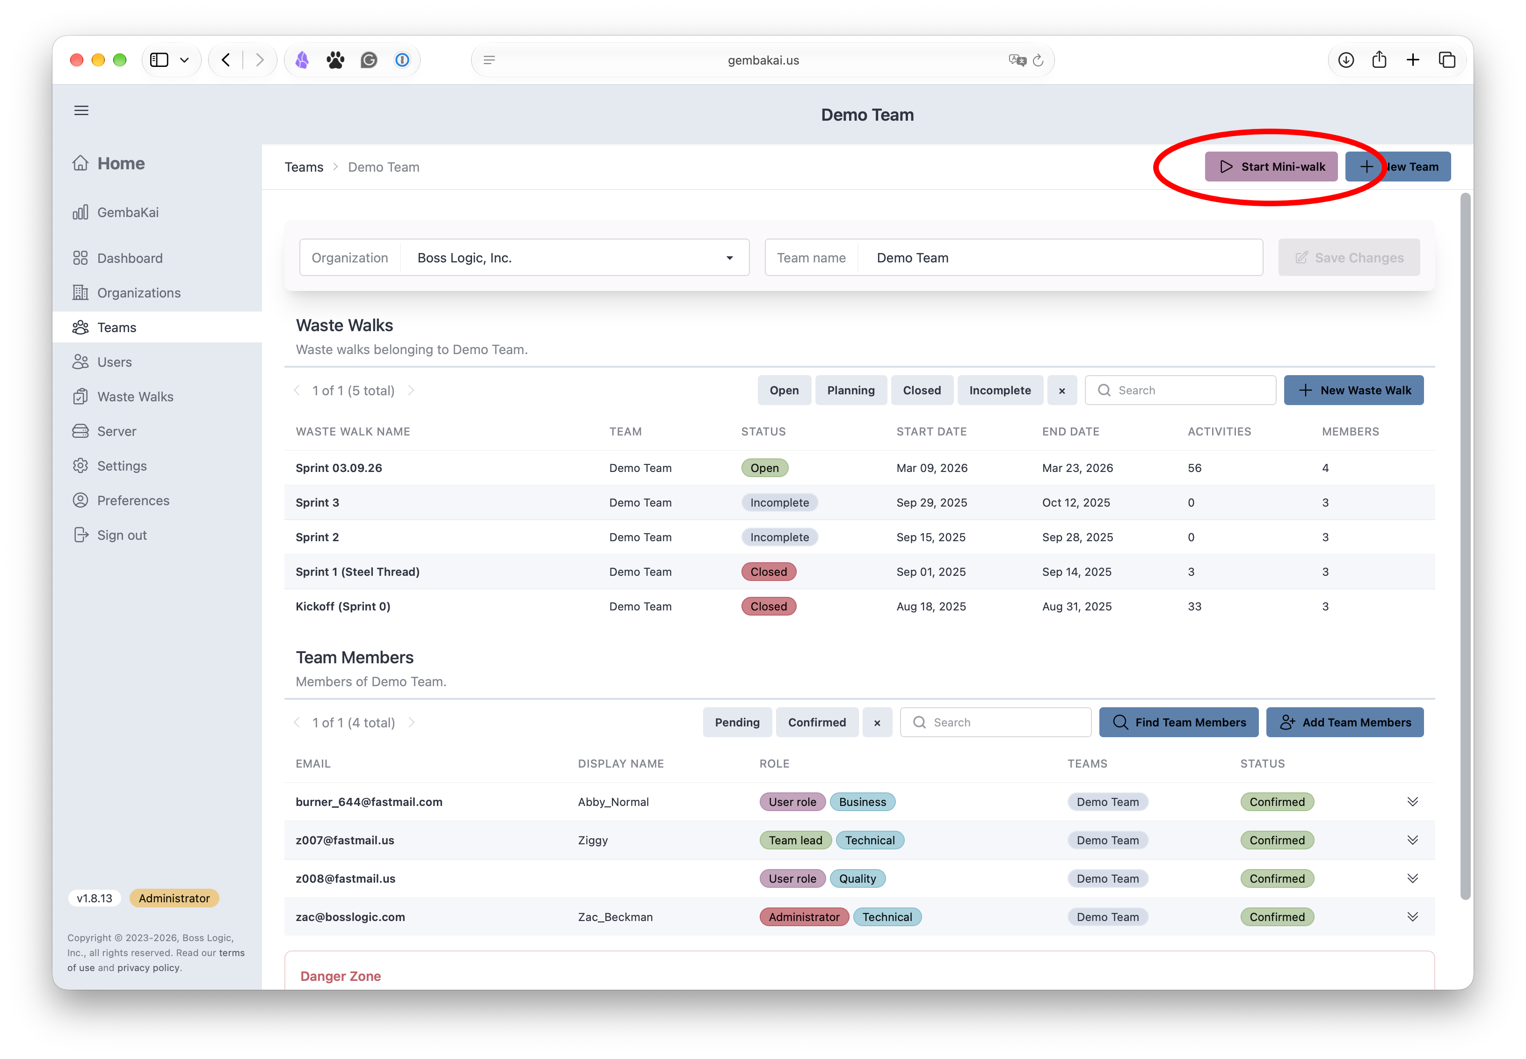This screenshot has height=1059, width=1526.
Task: Click the purple crystal extension icon
Action: [302, 60]
